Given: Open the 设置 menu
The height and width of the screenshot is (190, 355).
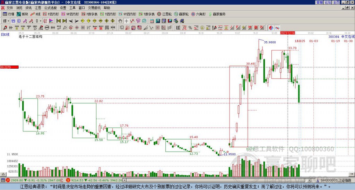Looking at the screenshot, I should tap(63, 8).
